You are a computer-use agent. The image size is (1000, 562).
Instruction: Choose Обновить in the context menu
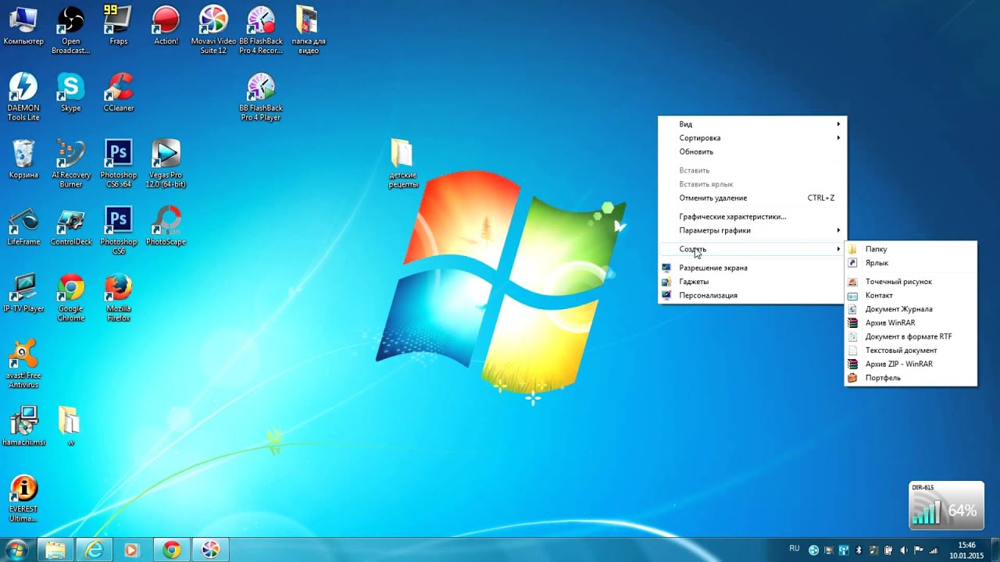click(x=752, y=152)
